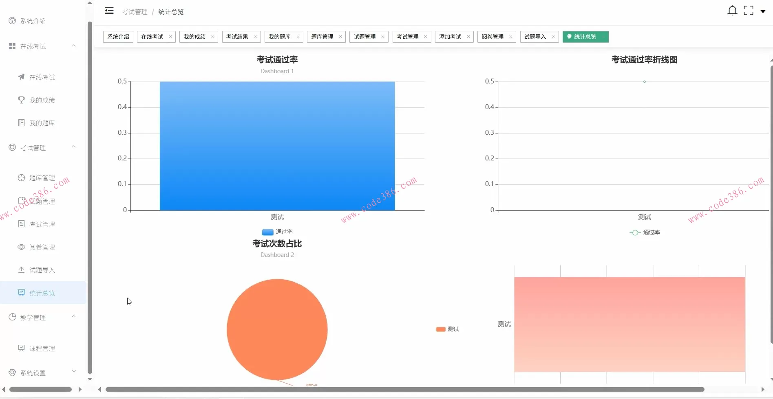Open the top-right user dropdown arrow

763,11
